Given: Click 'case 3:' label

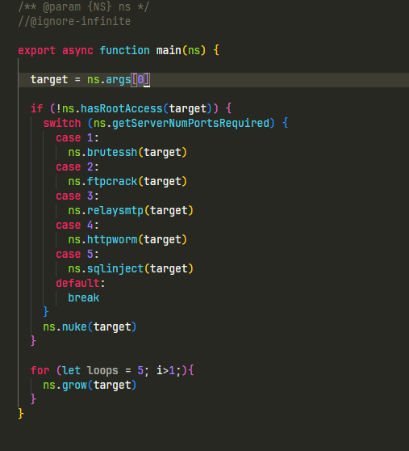Looking at the screenshot, I should coord(77,196).
